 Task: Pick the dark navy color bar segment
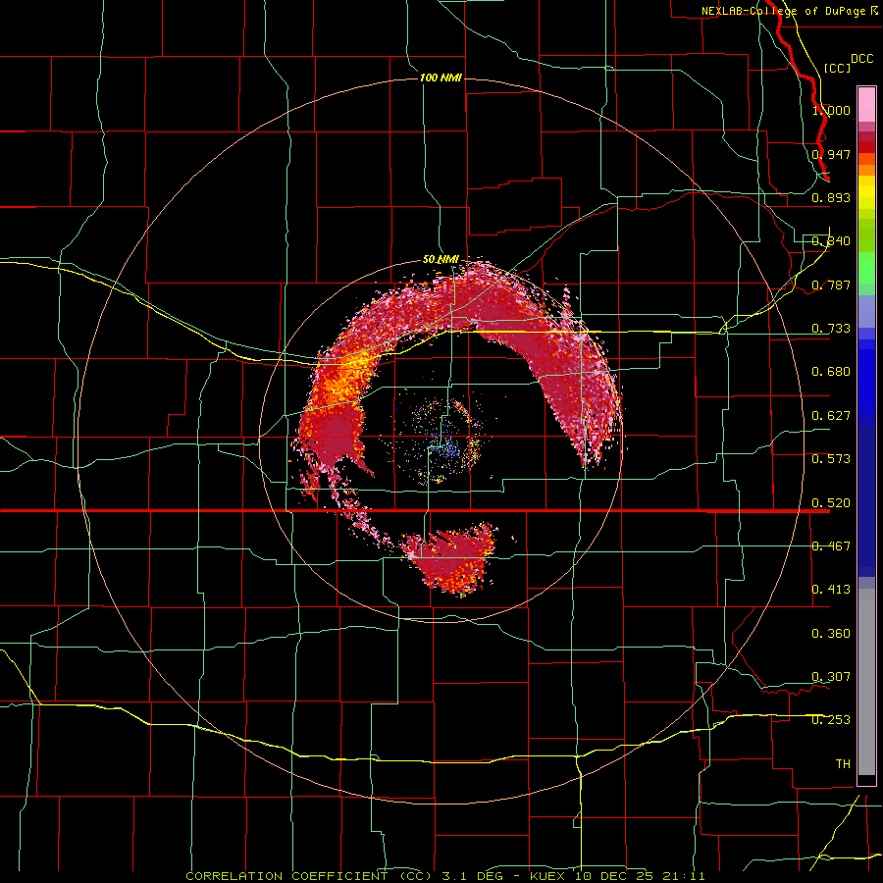click(866, 501)
